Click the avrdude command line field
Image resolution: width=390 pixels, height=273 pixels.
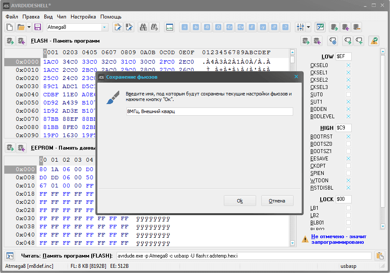pos(244,256)
